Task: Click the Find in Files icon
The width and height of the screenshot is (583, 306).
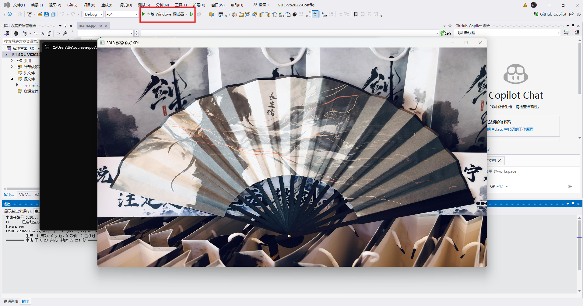Action: point(212,14)
